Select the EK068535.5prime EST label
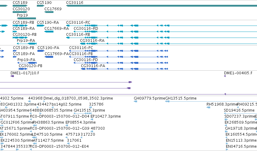The height and width of the screenshot is (151, 257). [56, 110]
